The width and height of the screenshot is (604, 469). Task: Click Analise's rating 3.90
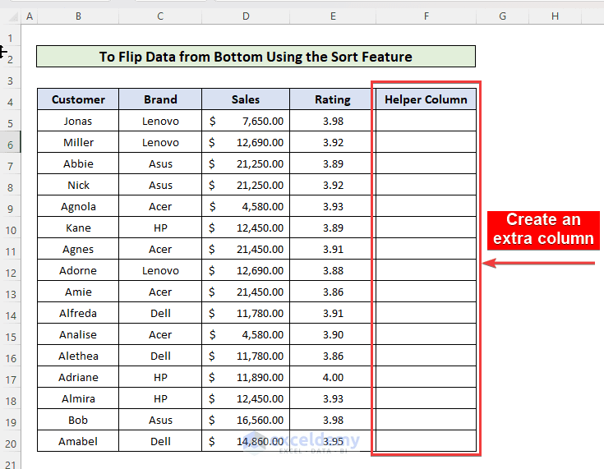click(x=333, y=334)
